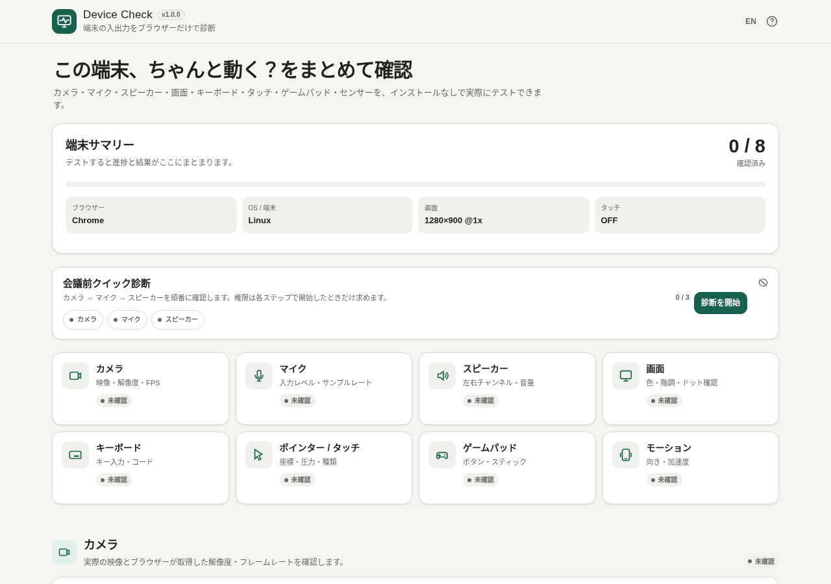This screenshot has width=831, height=584.
Task: Click the 会議前クイック診断 heading
Action: [106, 284]
